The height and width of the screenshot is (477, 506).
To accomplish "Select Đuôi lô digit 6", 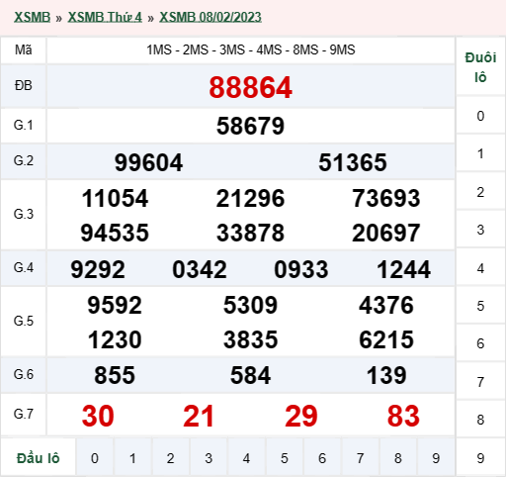I will (480, 343).
